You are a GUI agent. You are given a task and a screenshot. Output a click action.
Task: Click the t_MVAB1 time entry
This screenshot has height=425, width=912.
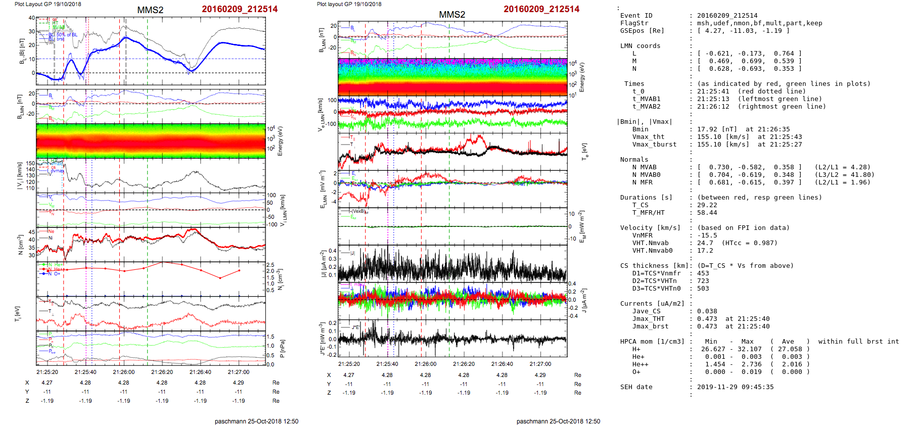pyautogui.click(x=646, y=99)
